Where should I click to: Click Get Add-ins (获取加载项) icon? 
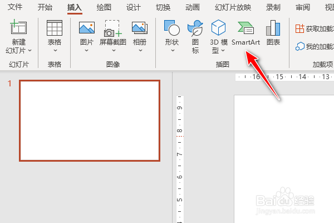pyautogui.click(x=299, y=28)
